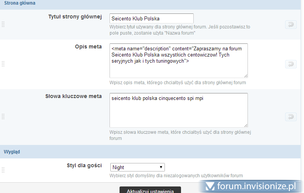Click drag handle of Słowa kluczowe meta row
304x193 pixels.
(x=3, y=117)
